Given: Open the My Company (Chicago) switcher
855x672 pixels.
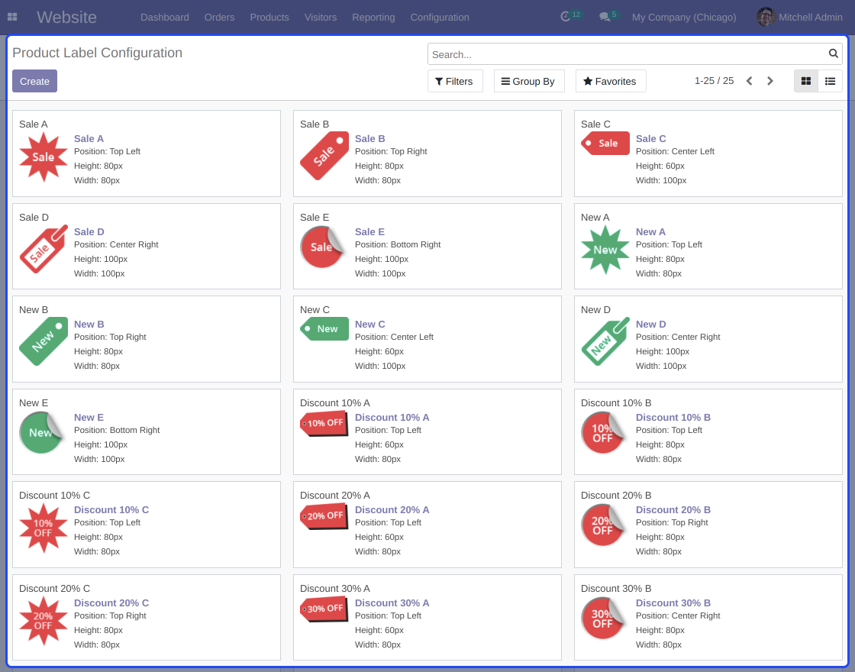Looking at the screenshot, I should coord(684,17).
